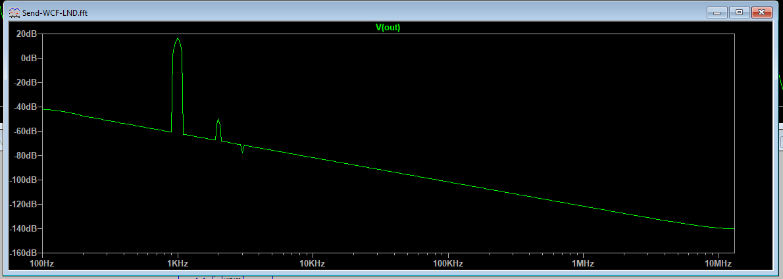Click the 1MHz horizontal axis label
783x279 pixels.
click(583, 263)
